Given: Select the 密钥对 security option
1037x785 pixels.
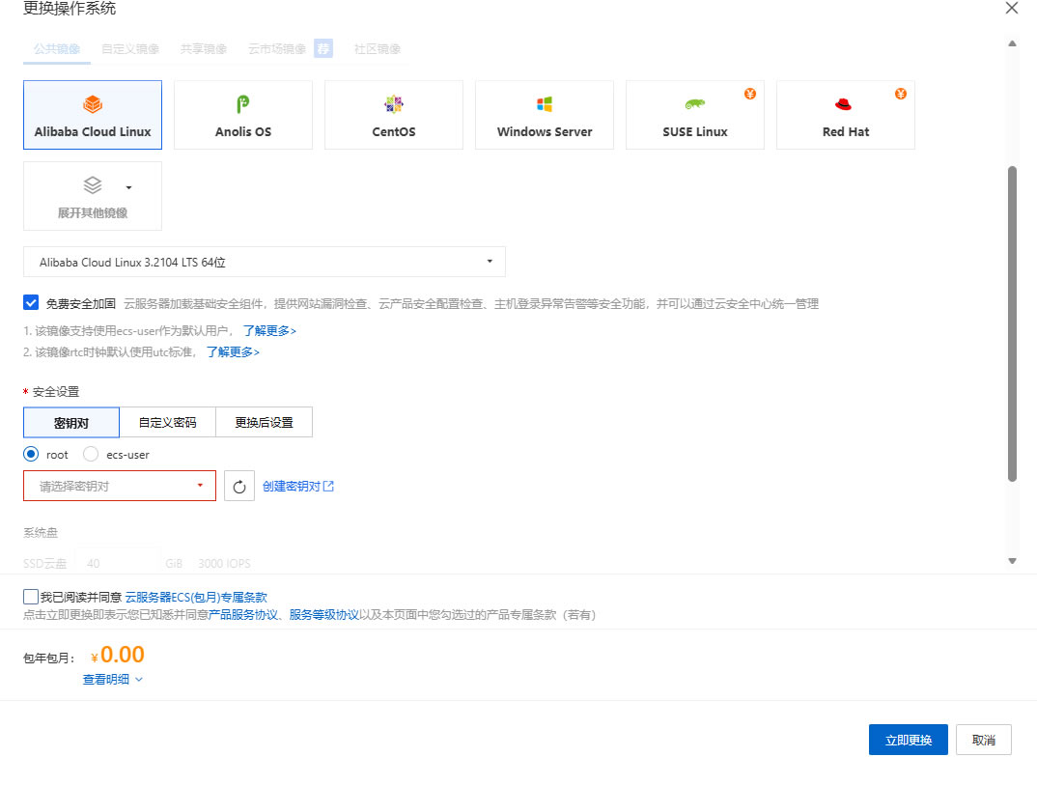Looking at the screenshot, I should click(71, 423).
